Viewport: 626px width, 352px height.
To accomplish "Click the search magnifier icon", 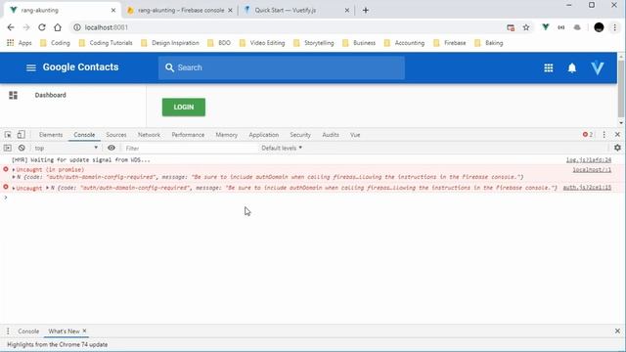I will [169, 67].
